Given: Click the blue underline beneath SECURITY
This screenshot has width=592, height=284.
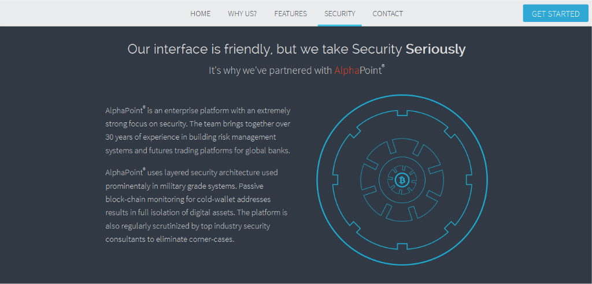Looking at the screenshot, I should click(340, 25).
